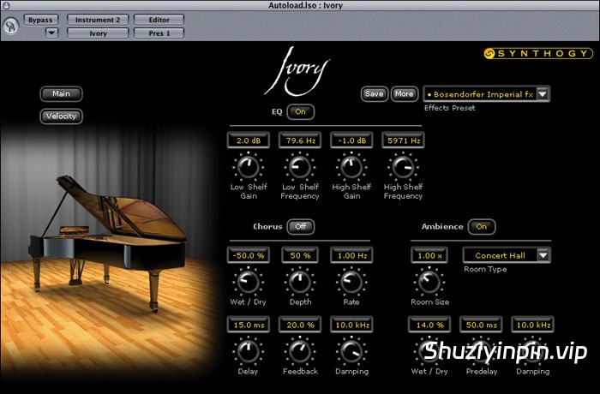Click the Synthogy logo
This screenshot has height=394, width=600.
538,54
